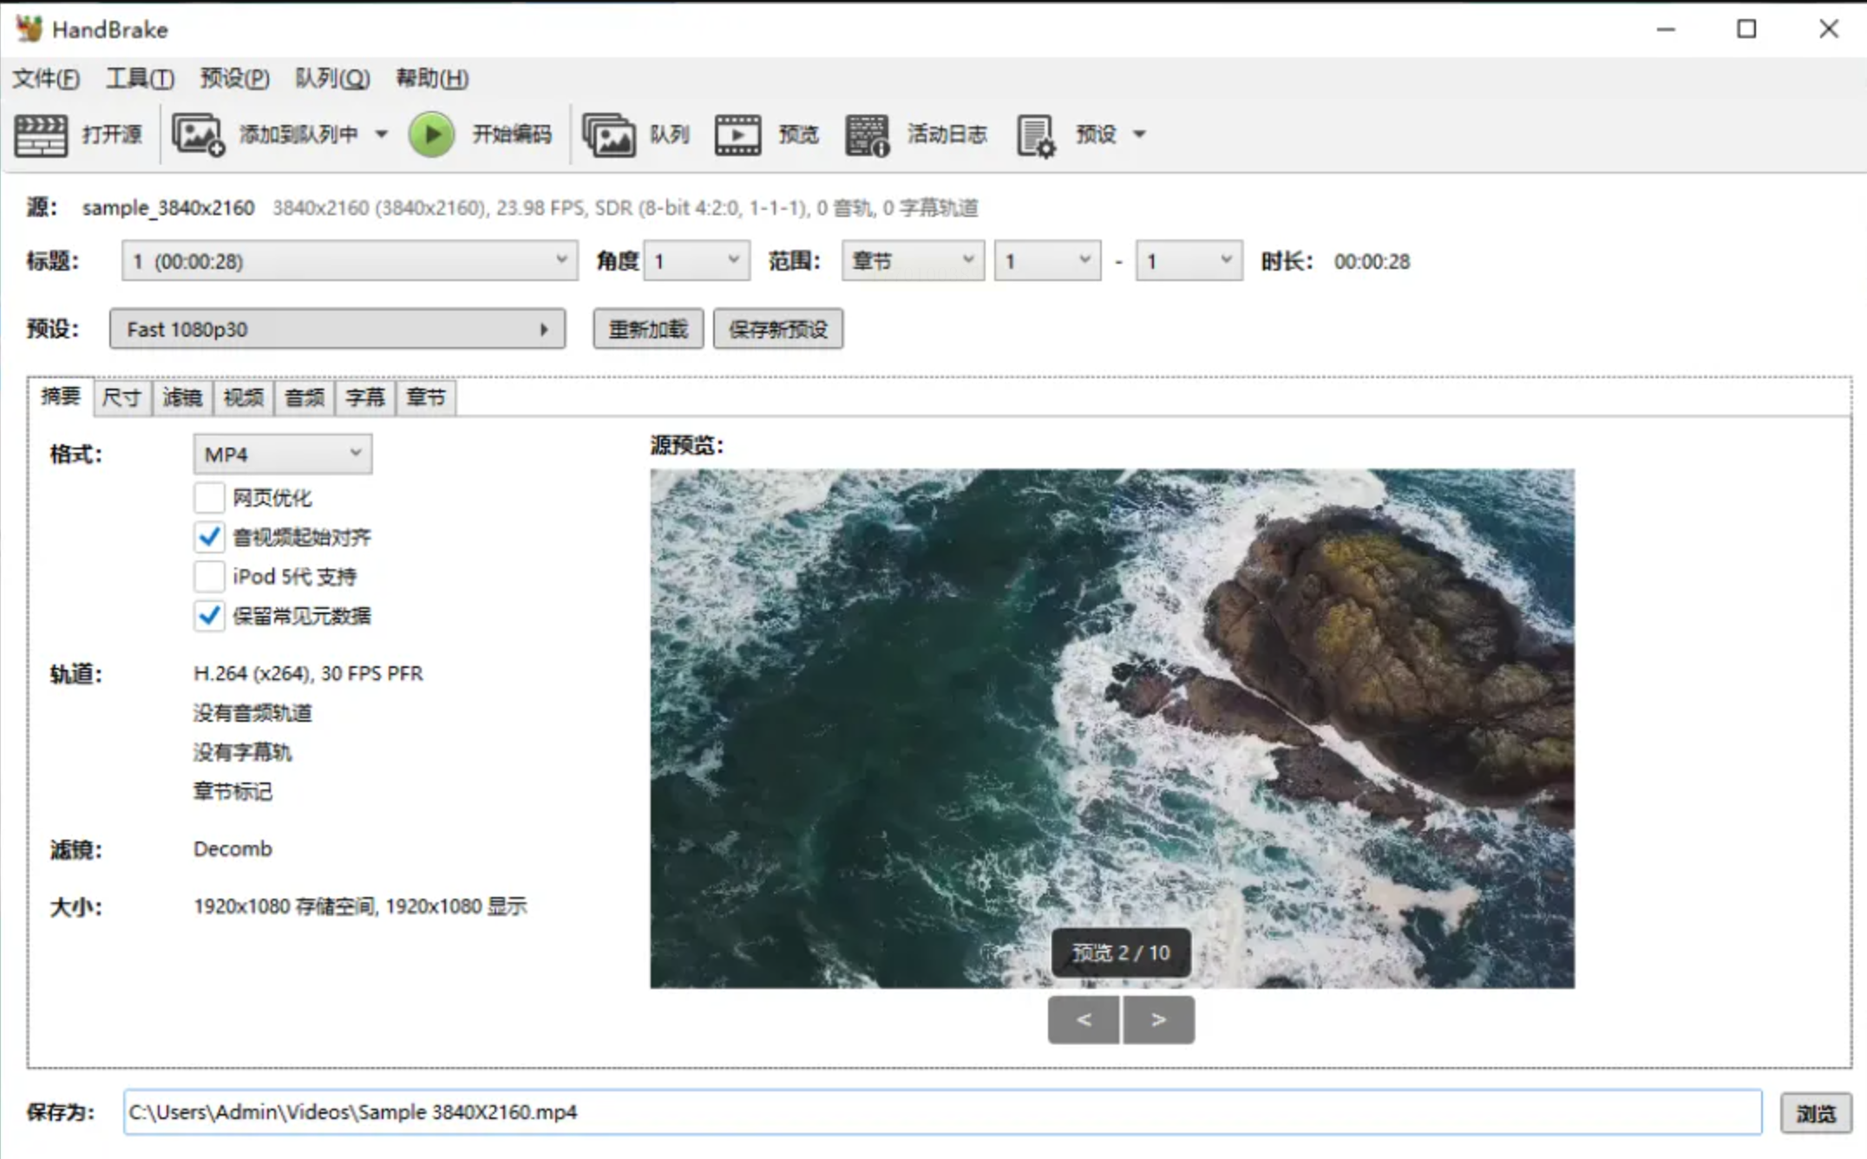Click the HandBrake app logo icon
Viewport: 1867px width, 1159px height.
pyautogui.click(x=29, y=29)
